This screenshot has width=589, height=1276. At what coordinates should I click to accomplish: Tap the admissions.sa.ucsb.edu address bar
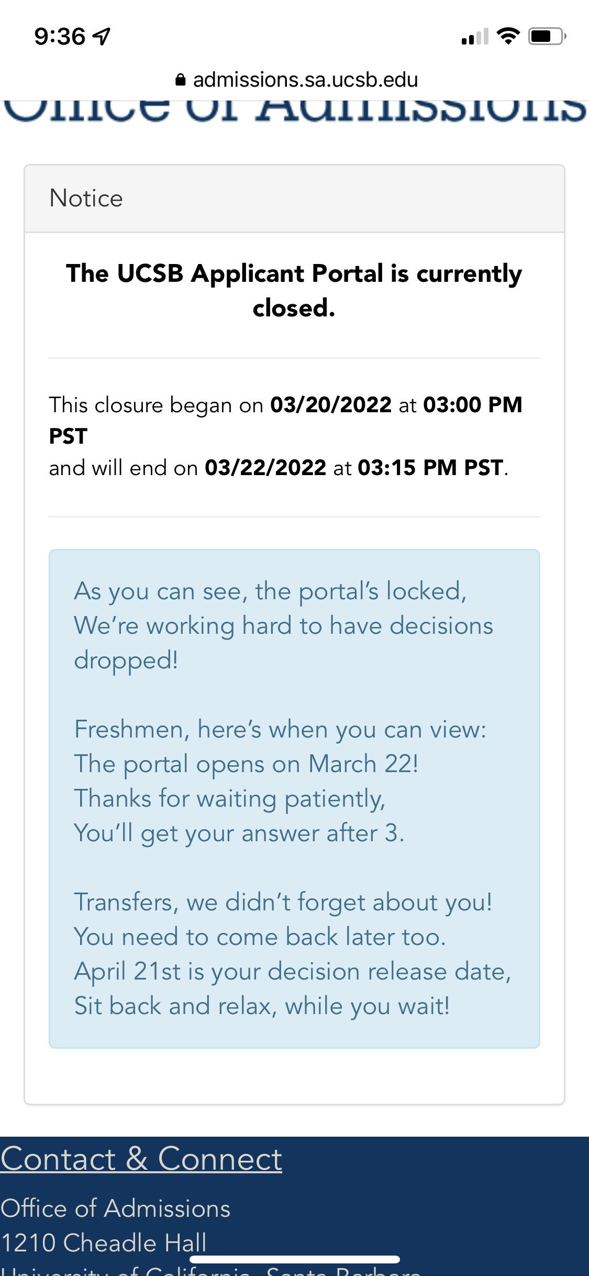click(x=296, y=80)
